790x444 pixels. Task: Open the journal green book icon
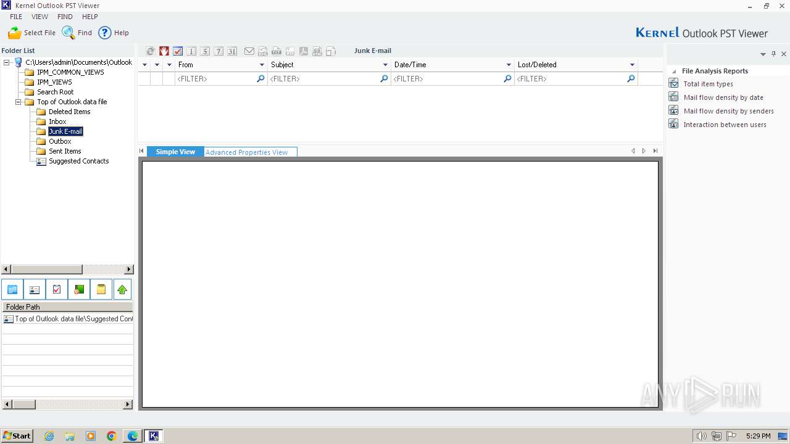pos(79,289)
